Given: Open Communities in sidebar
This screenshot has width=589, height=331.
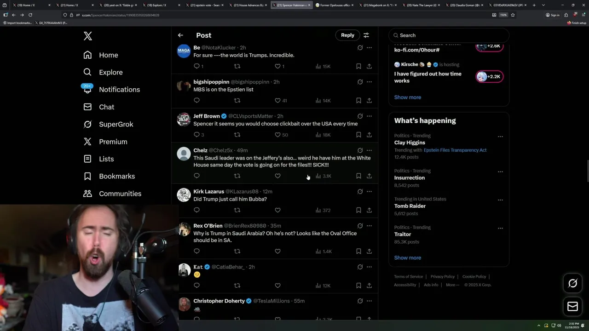Looking at the screenshot, I should click(x=112, y=194).
